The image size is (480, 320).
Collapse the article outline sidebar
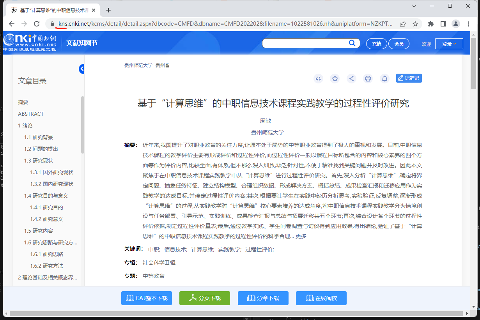pyautogui.click(x=81, y=69)
